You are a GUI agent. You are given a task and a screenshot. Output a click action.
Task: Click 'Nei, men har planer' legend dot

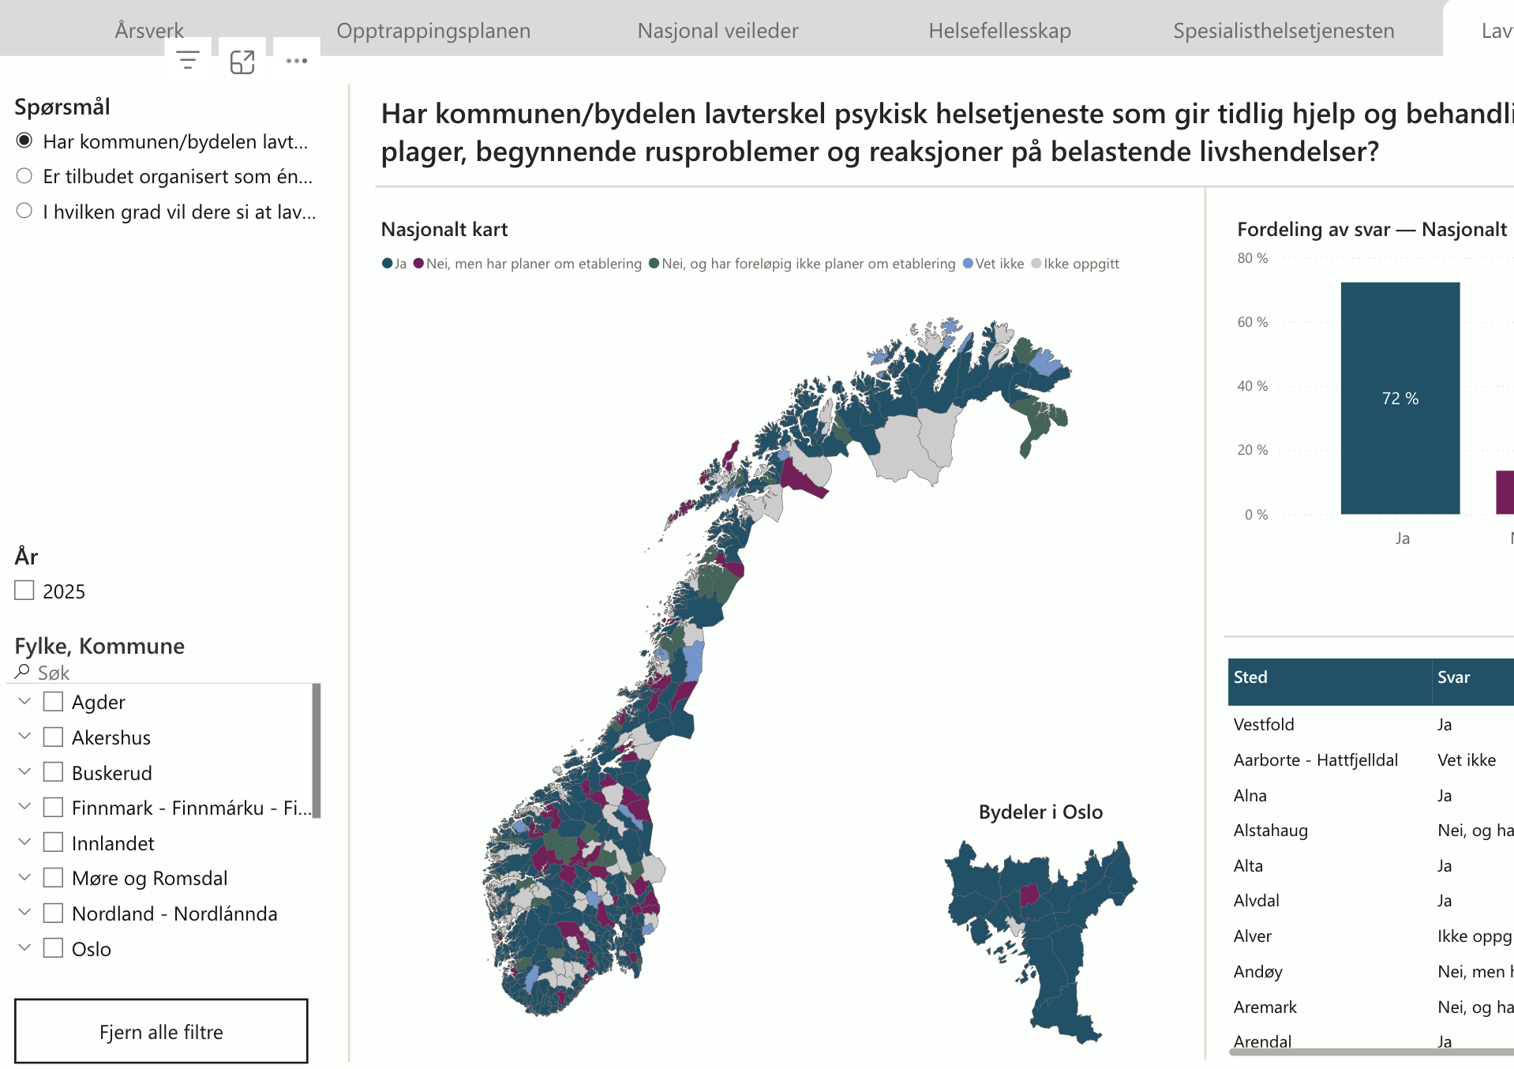[419, 264]
